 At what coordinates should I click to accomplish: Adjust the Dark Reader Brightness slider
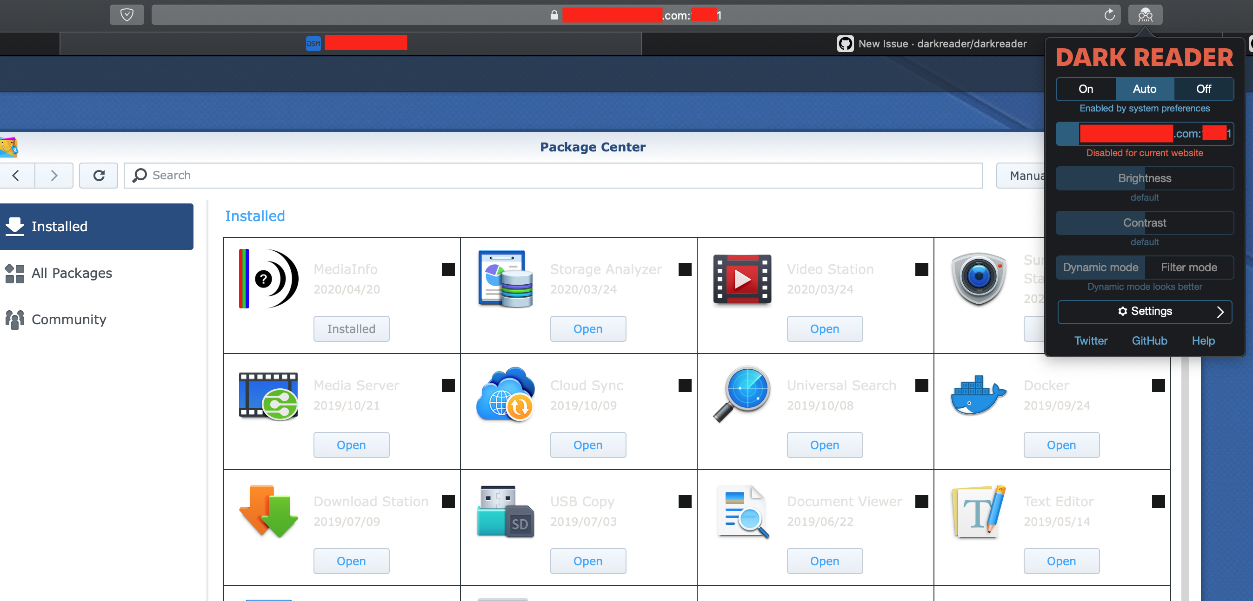tap(1145, 178)
